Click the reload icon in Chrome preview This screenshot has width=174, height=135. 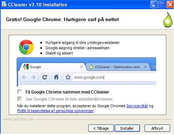click(x=44, y=77)
